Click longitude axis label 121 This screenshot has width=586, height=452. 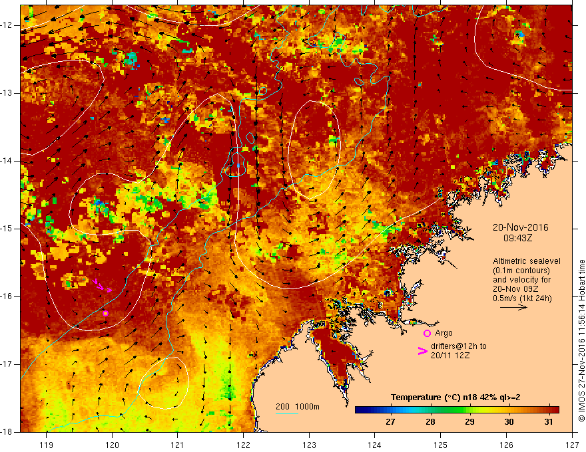(178, 445)
